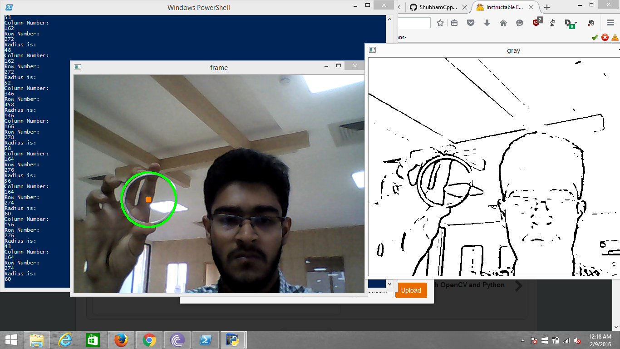Click the orange Upload button
Image resolution: width=620 pixels, height=349 pixels.
coord(411,290)
